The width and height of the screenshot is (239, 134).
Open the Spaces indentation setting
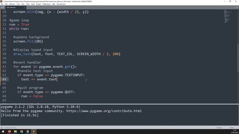219,128
